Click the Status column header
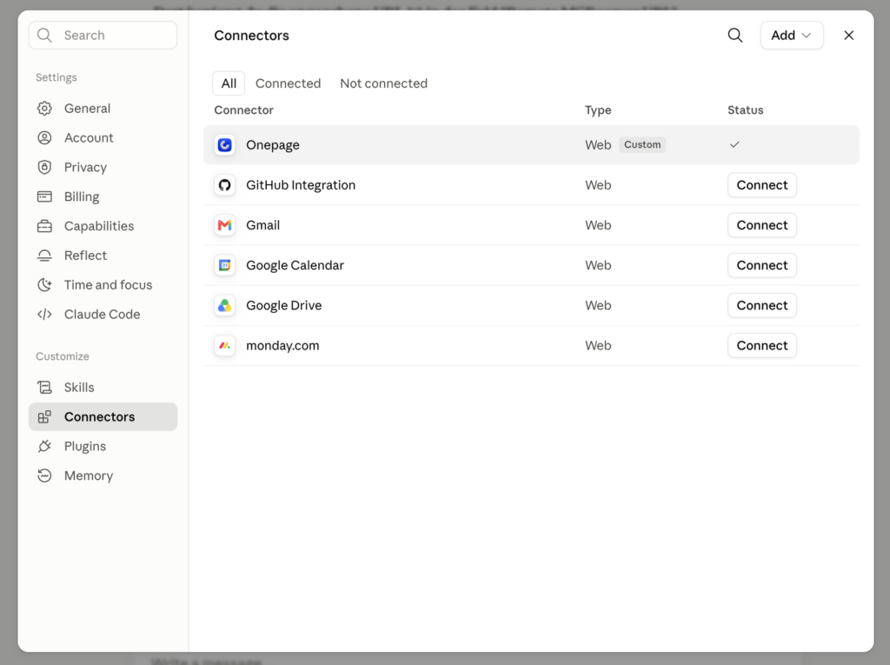 pyautogui.click(x=745, y=110)
